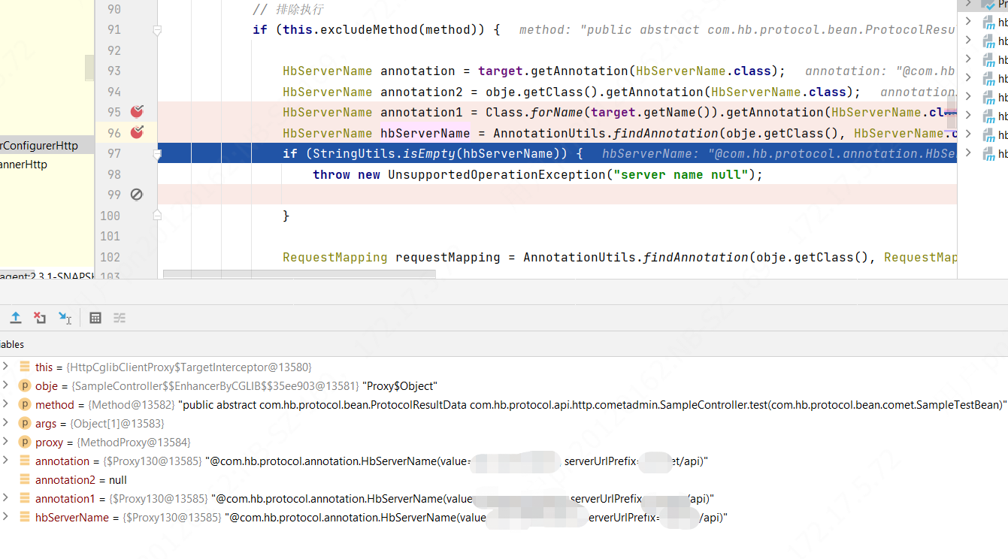Toggle the breakpoint on line 95
Viewport: 1008px width, 559px height.
click(x=137, y=112)
